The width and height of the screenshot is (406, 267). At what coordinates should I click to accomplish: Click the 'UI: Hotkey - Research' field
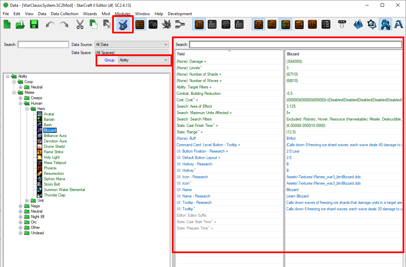click(229, 164)
